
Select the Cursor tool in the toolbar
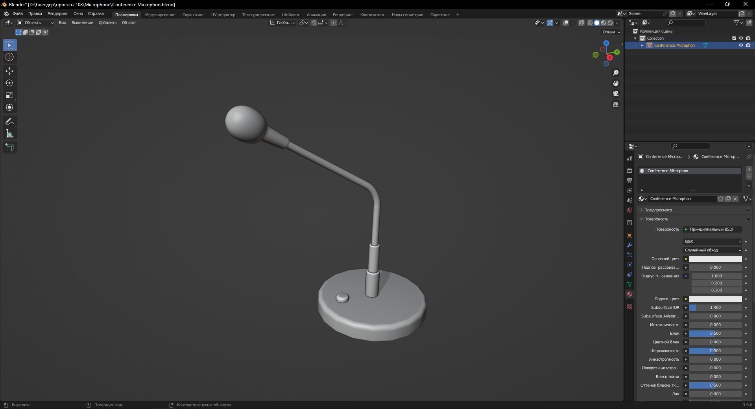[9, 57]
